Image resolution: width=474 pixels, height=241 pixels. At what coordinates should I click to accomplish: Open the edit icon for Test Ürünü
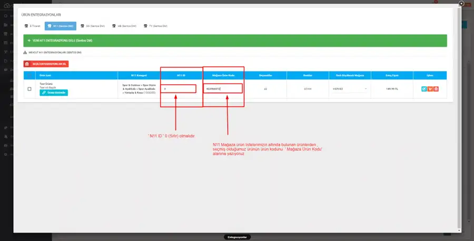tap(424, 89)
